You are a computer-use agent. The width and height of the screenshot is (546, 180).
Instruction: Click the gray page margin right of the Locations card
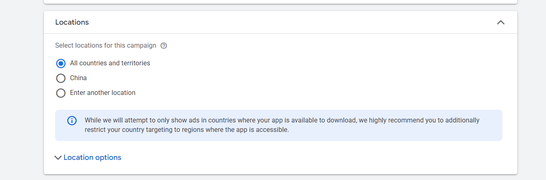click(532, 90)
